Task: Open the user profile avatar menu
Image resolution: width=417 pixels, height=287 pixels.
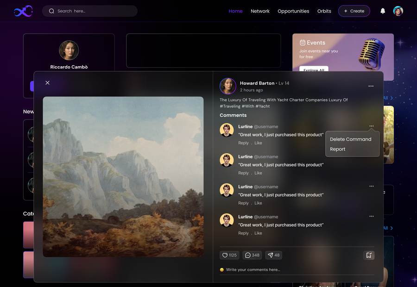Action: pyautogui.click(x=398, y=11)
